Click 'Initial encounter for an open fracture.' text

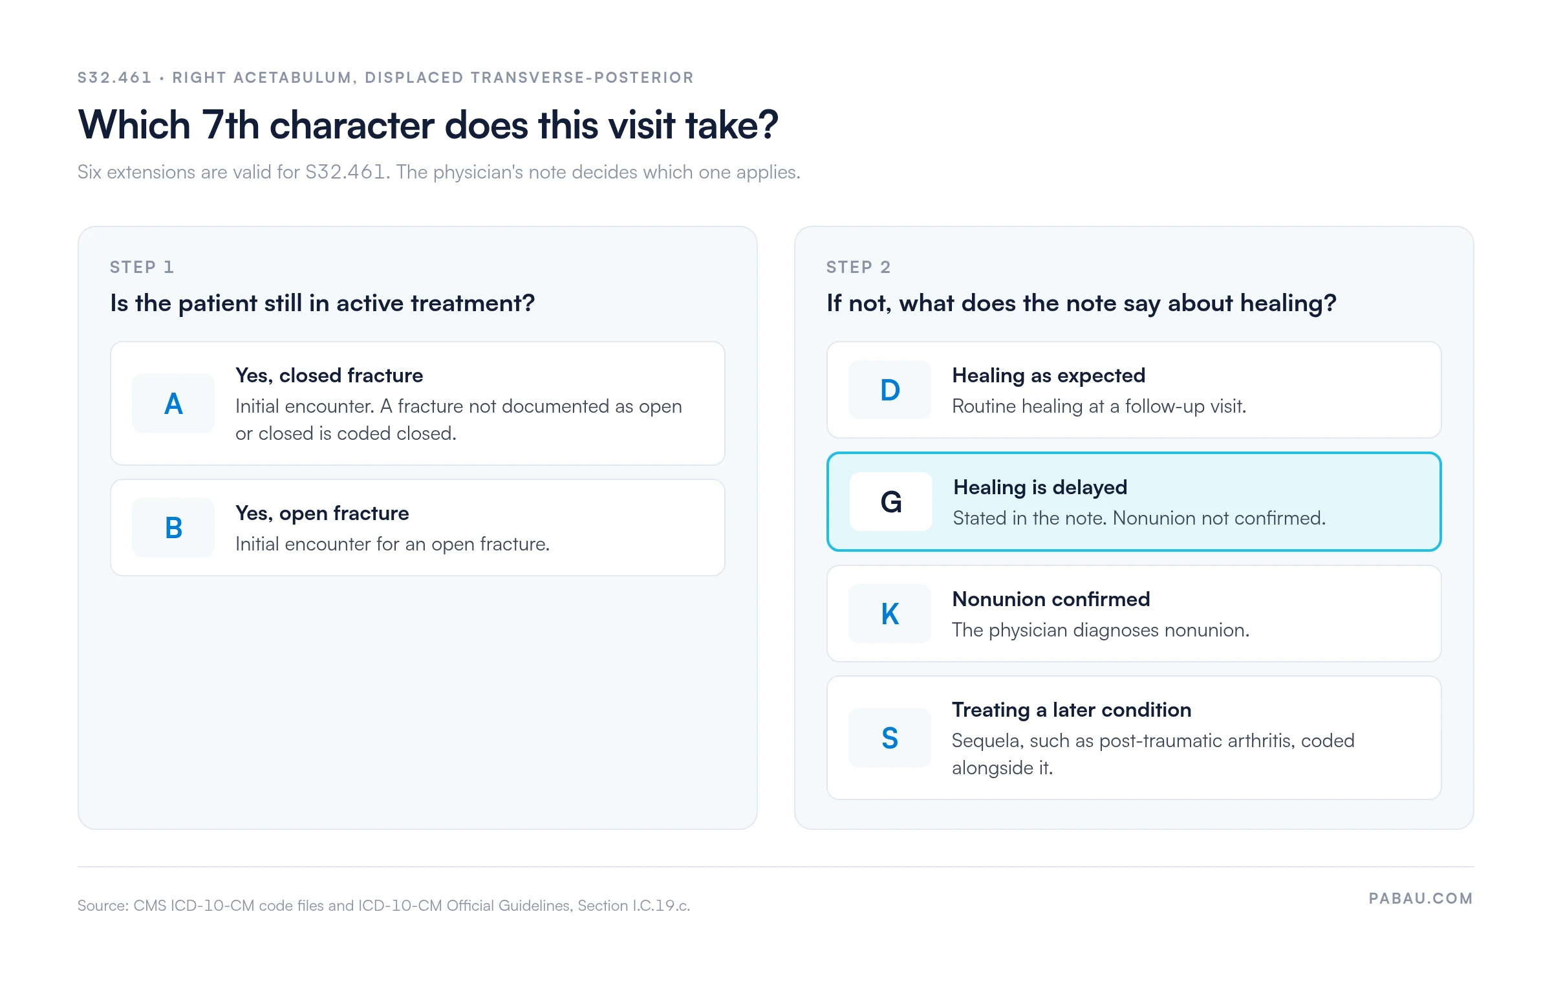pos(393,544)
